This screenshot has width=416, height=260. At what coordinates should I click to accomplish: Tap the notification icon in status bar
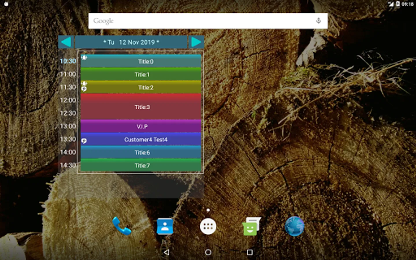pos(6,4)
